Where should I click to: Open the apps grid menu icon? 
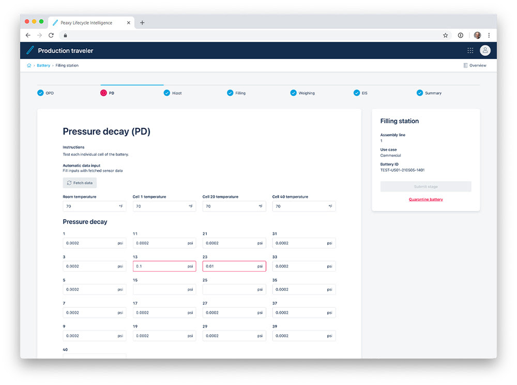coord(470,51)
